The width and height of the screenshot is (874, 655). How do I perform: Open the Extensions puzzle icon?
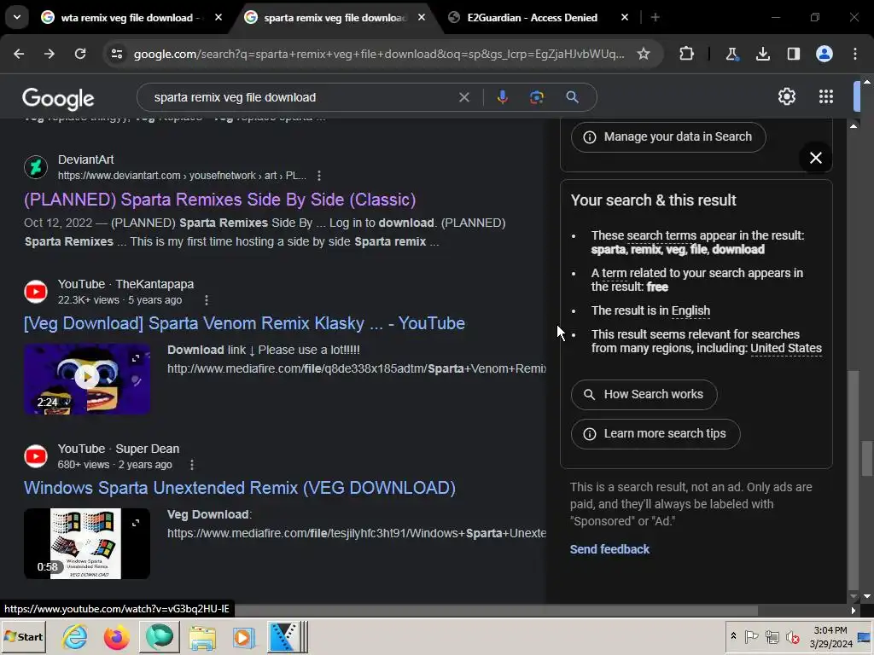tap(687, 54)
